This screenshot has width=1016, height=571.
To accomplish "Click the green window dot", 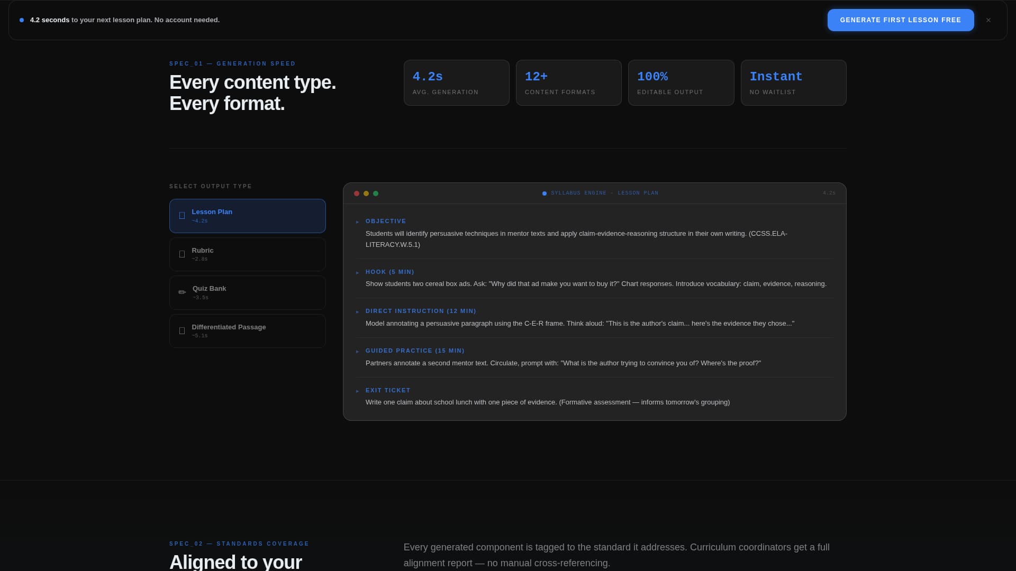I will [376, 194].
